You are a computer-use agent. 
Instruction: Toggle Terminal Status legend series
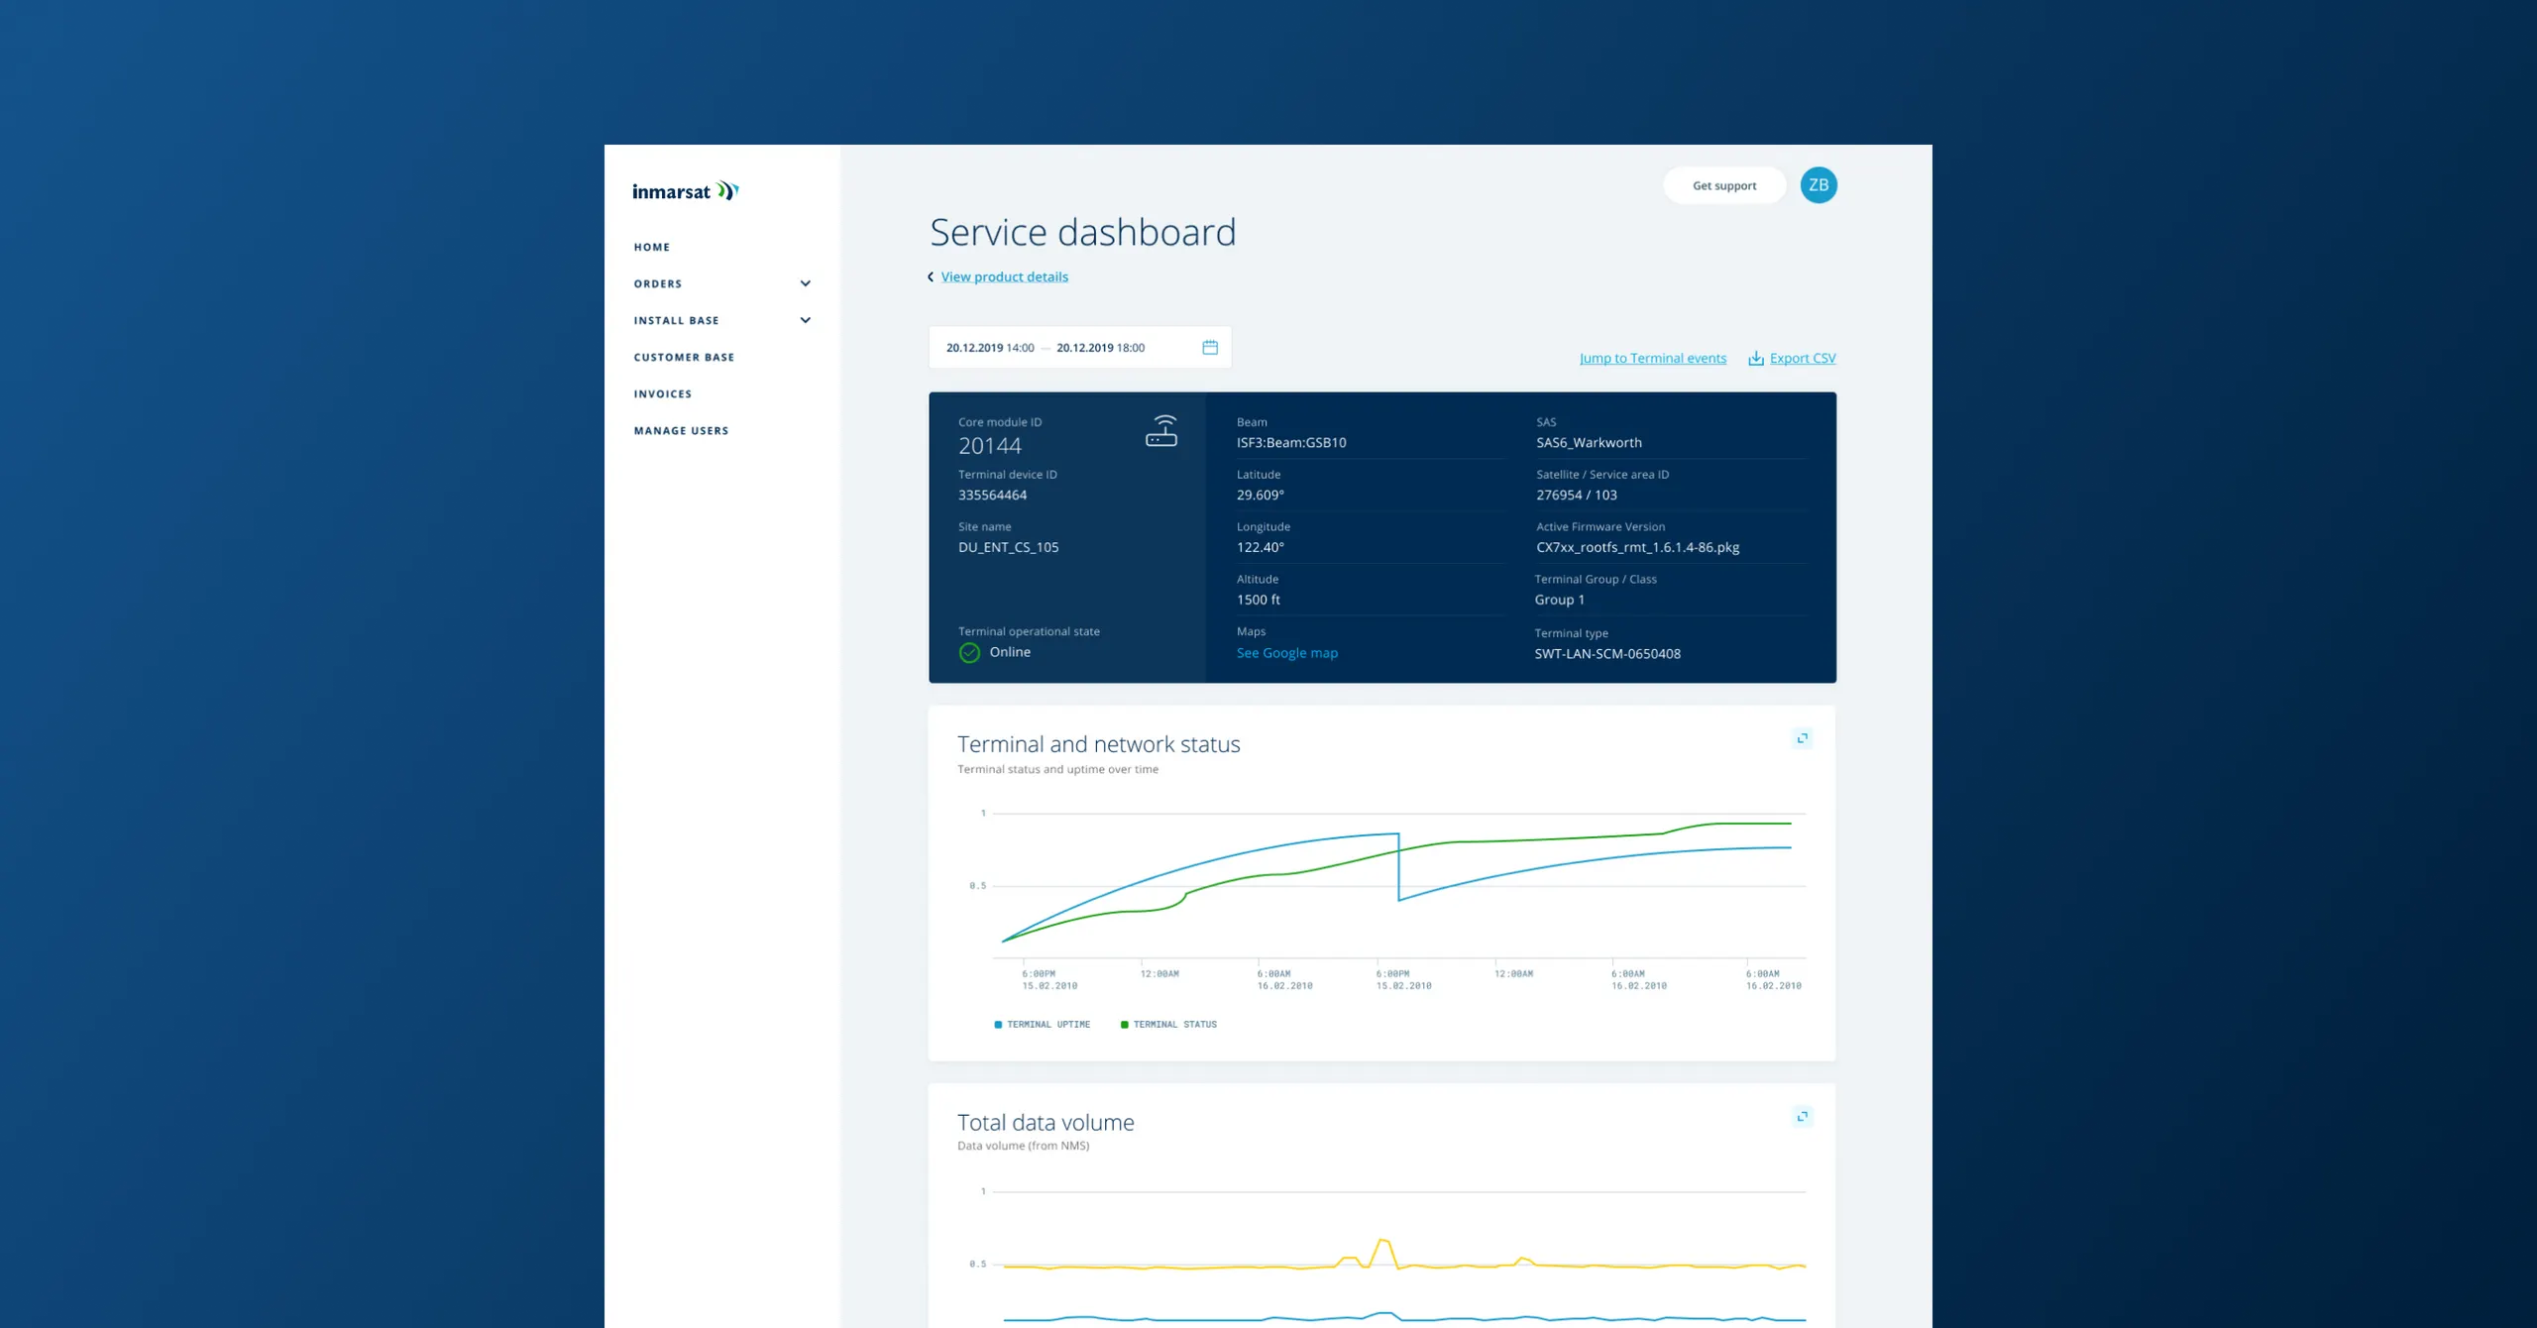[1168, 1025]
